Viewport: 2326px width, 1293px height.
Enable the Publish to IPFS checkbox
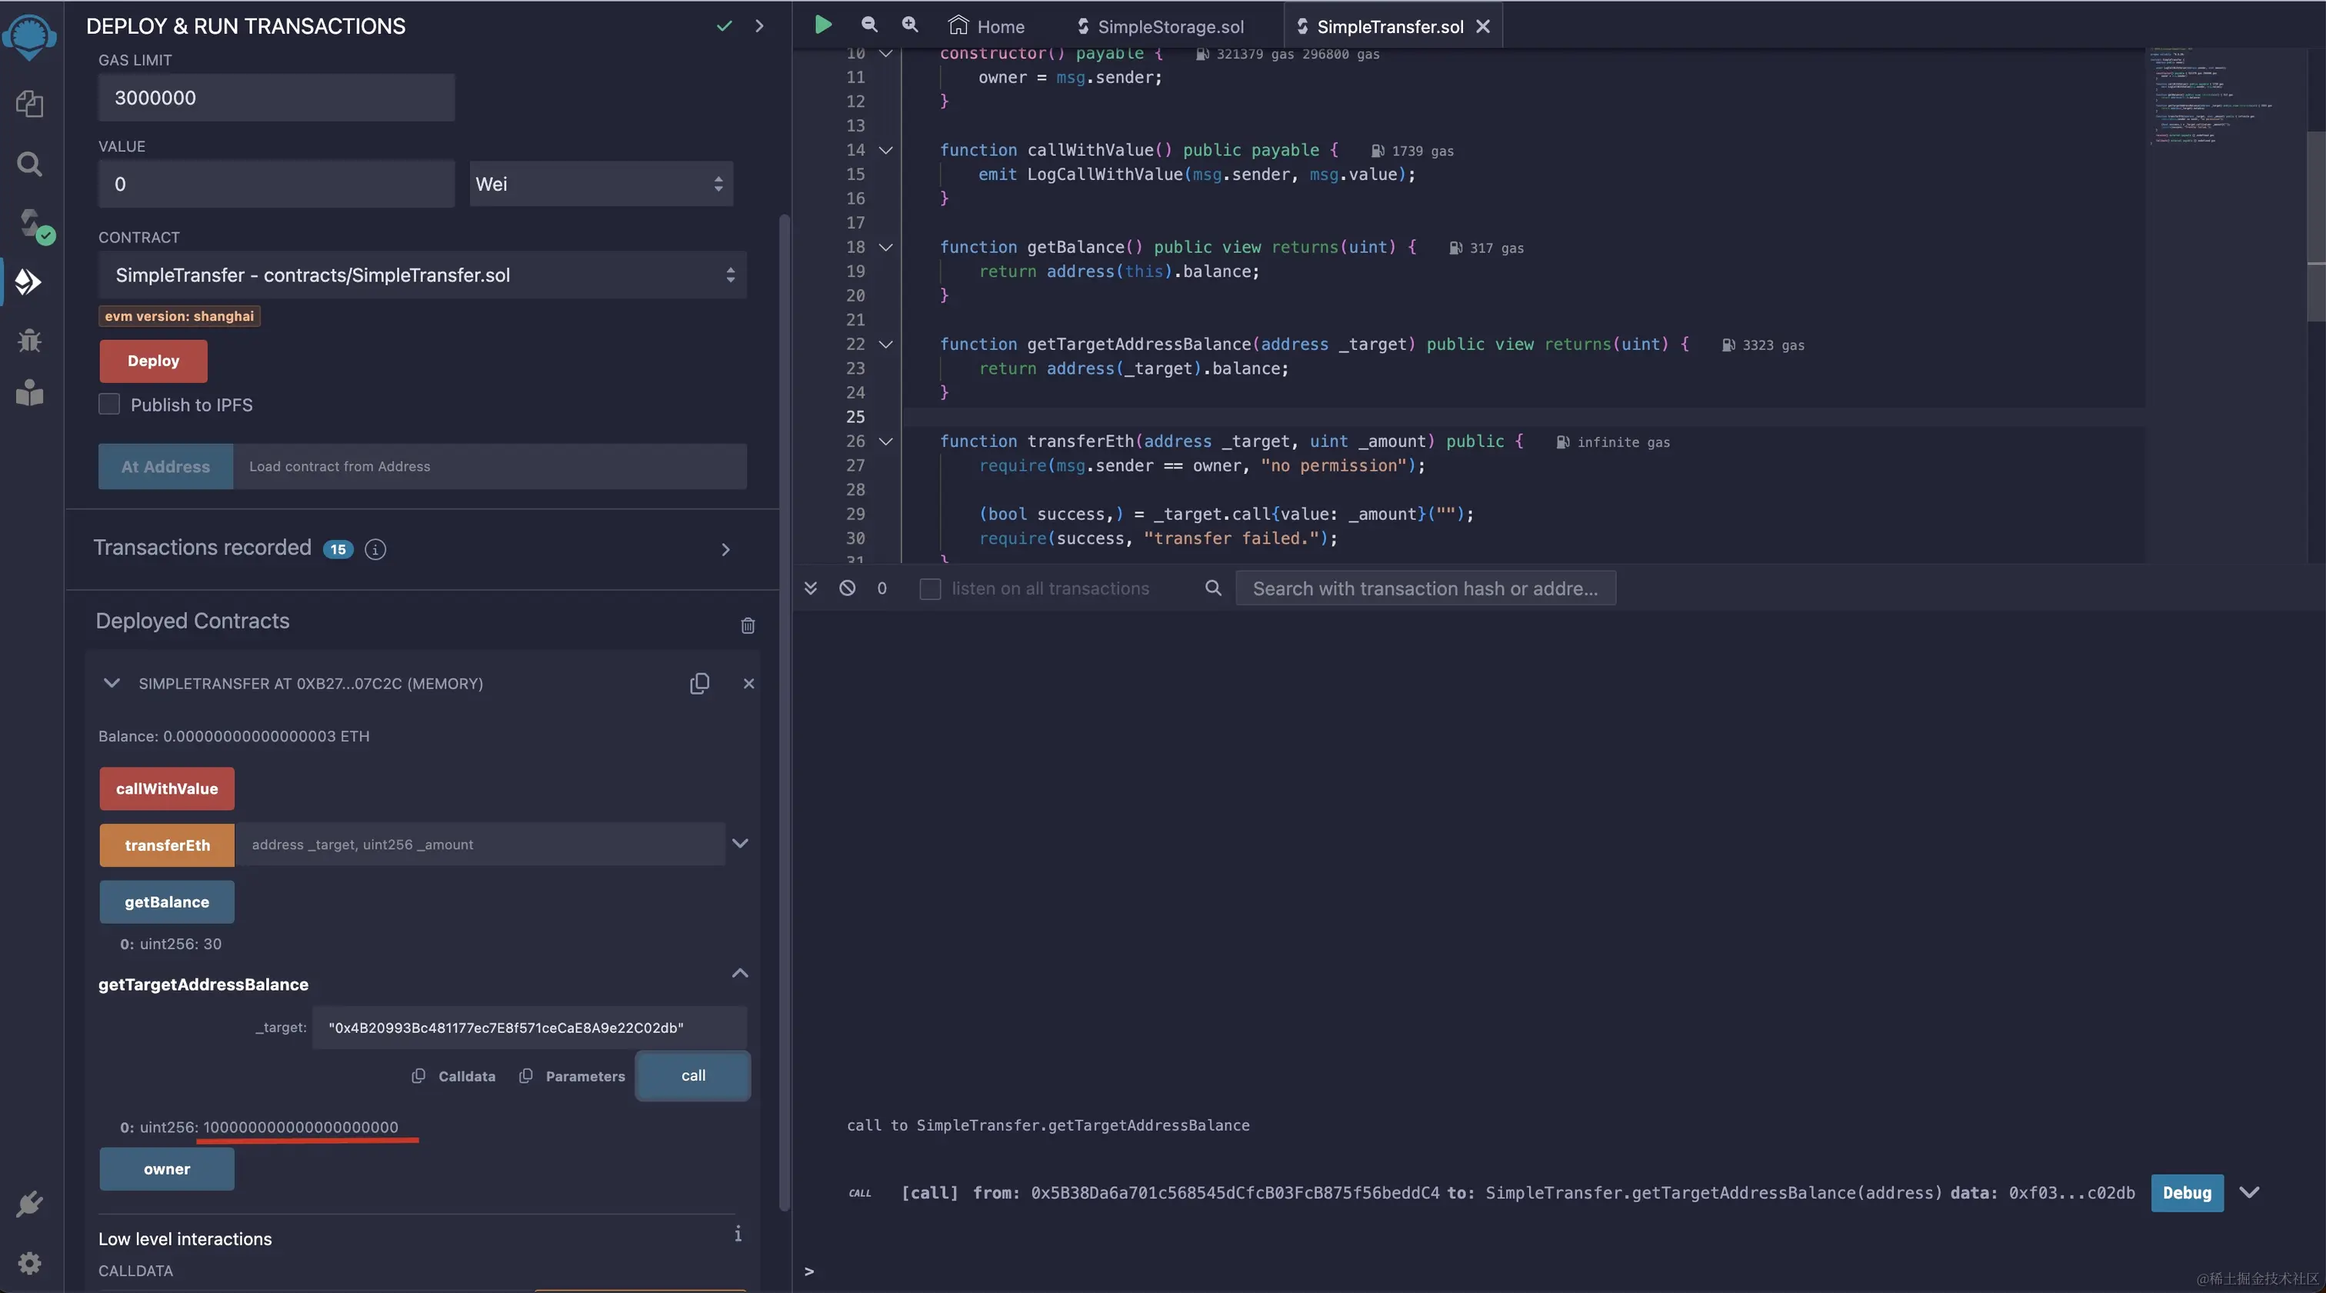coord(109,405)
